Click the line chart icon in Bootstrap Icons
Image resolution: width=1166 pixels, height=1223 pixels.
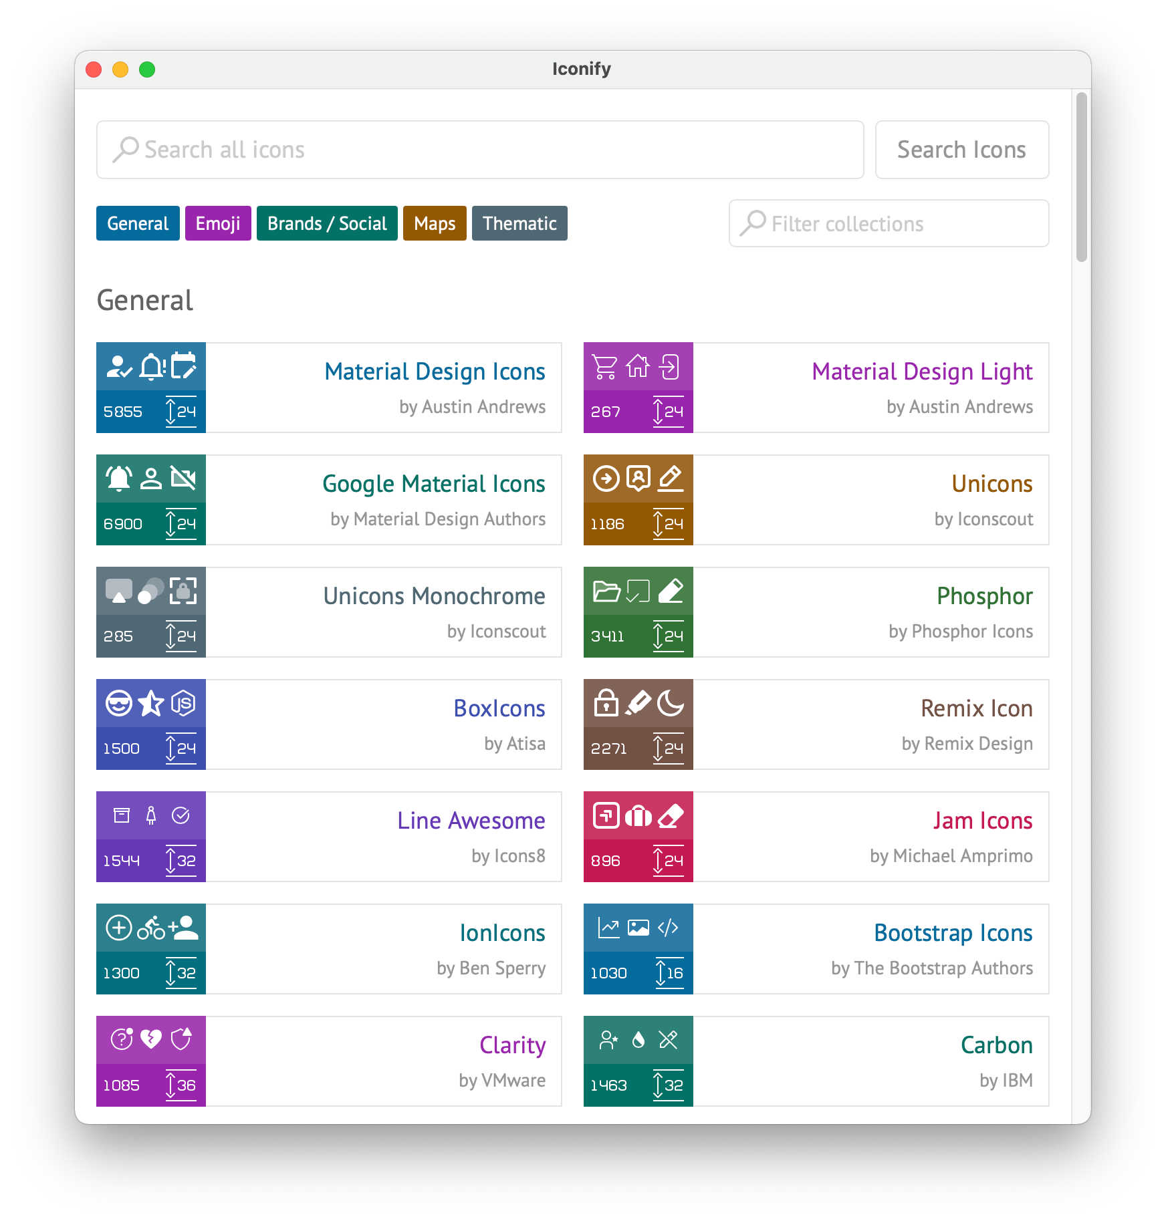click(608, 928)
